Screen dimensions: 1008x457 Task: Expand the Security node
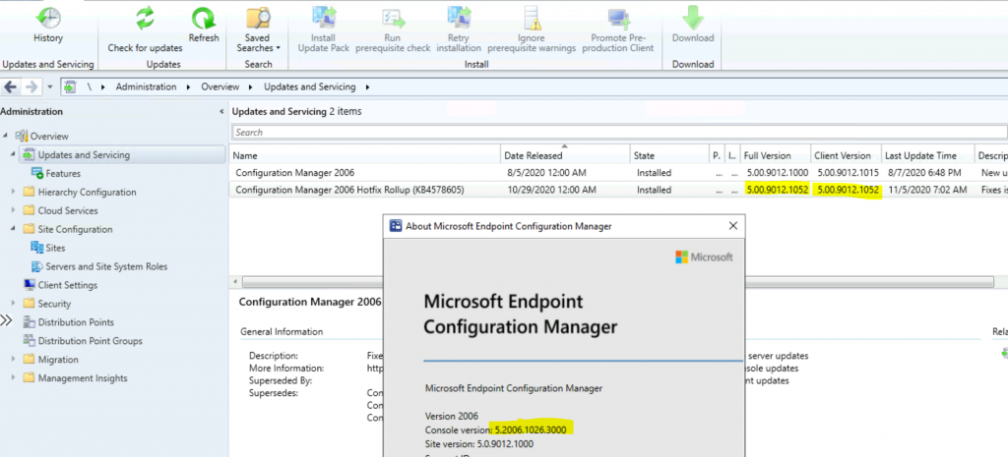(14, 304)
